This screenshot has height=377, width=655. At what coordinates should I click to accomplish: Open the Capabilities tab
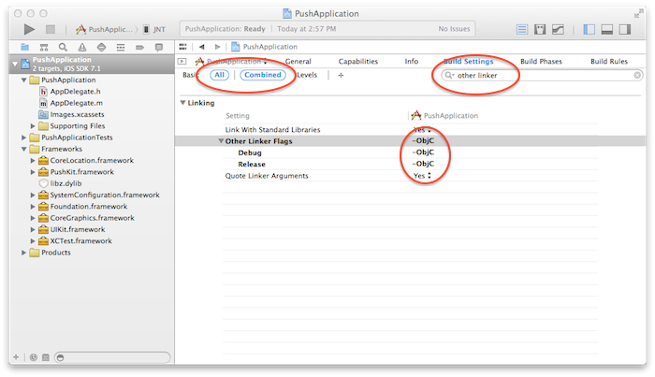click(x=358, y=62)
